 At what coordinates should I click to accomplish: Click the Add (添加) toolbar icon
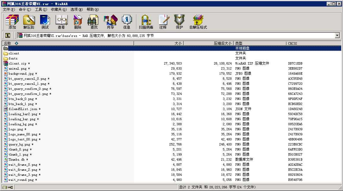pyautogui.click(x=12, y=22)
